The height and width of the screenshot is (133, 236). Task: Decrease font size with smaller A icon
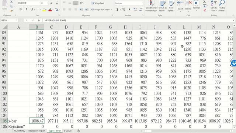coord(57,3)
